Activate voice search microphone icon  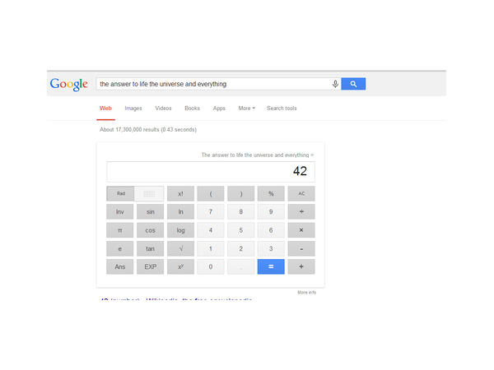[335, 84]
